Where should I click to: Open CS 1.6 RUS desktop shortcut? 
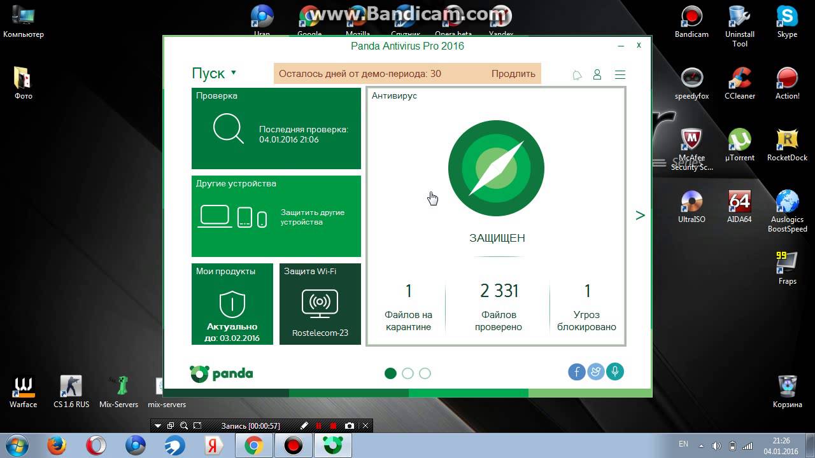pos(71,392)
